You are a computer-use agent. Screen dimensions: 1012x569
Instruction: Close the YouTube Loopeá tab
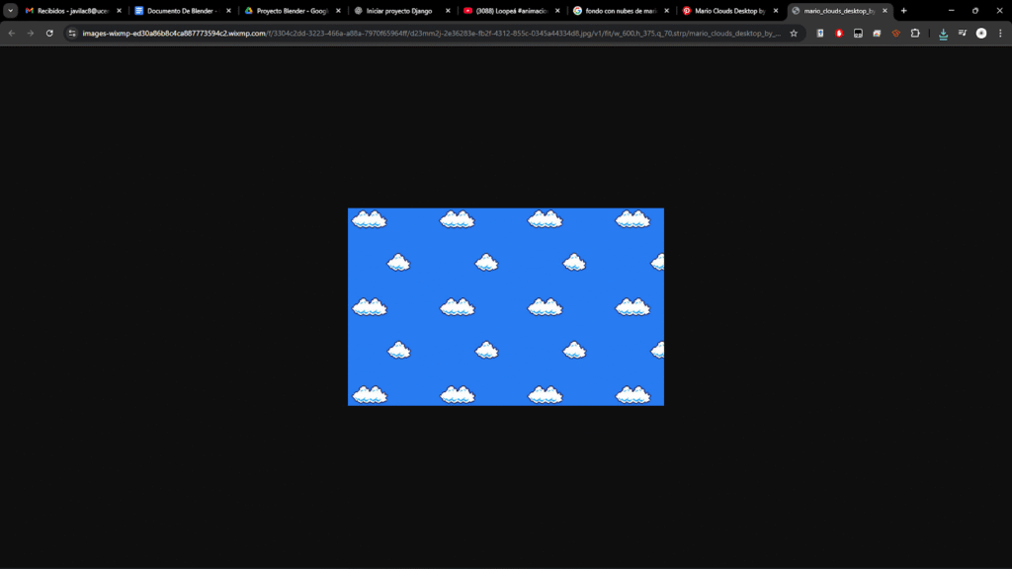point(557,10)
